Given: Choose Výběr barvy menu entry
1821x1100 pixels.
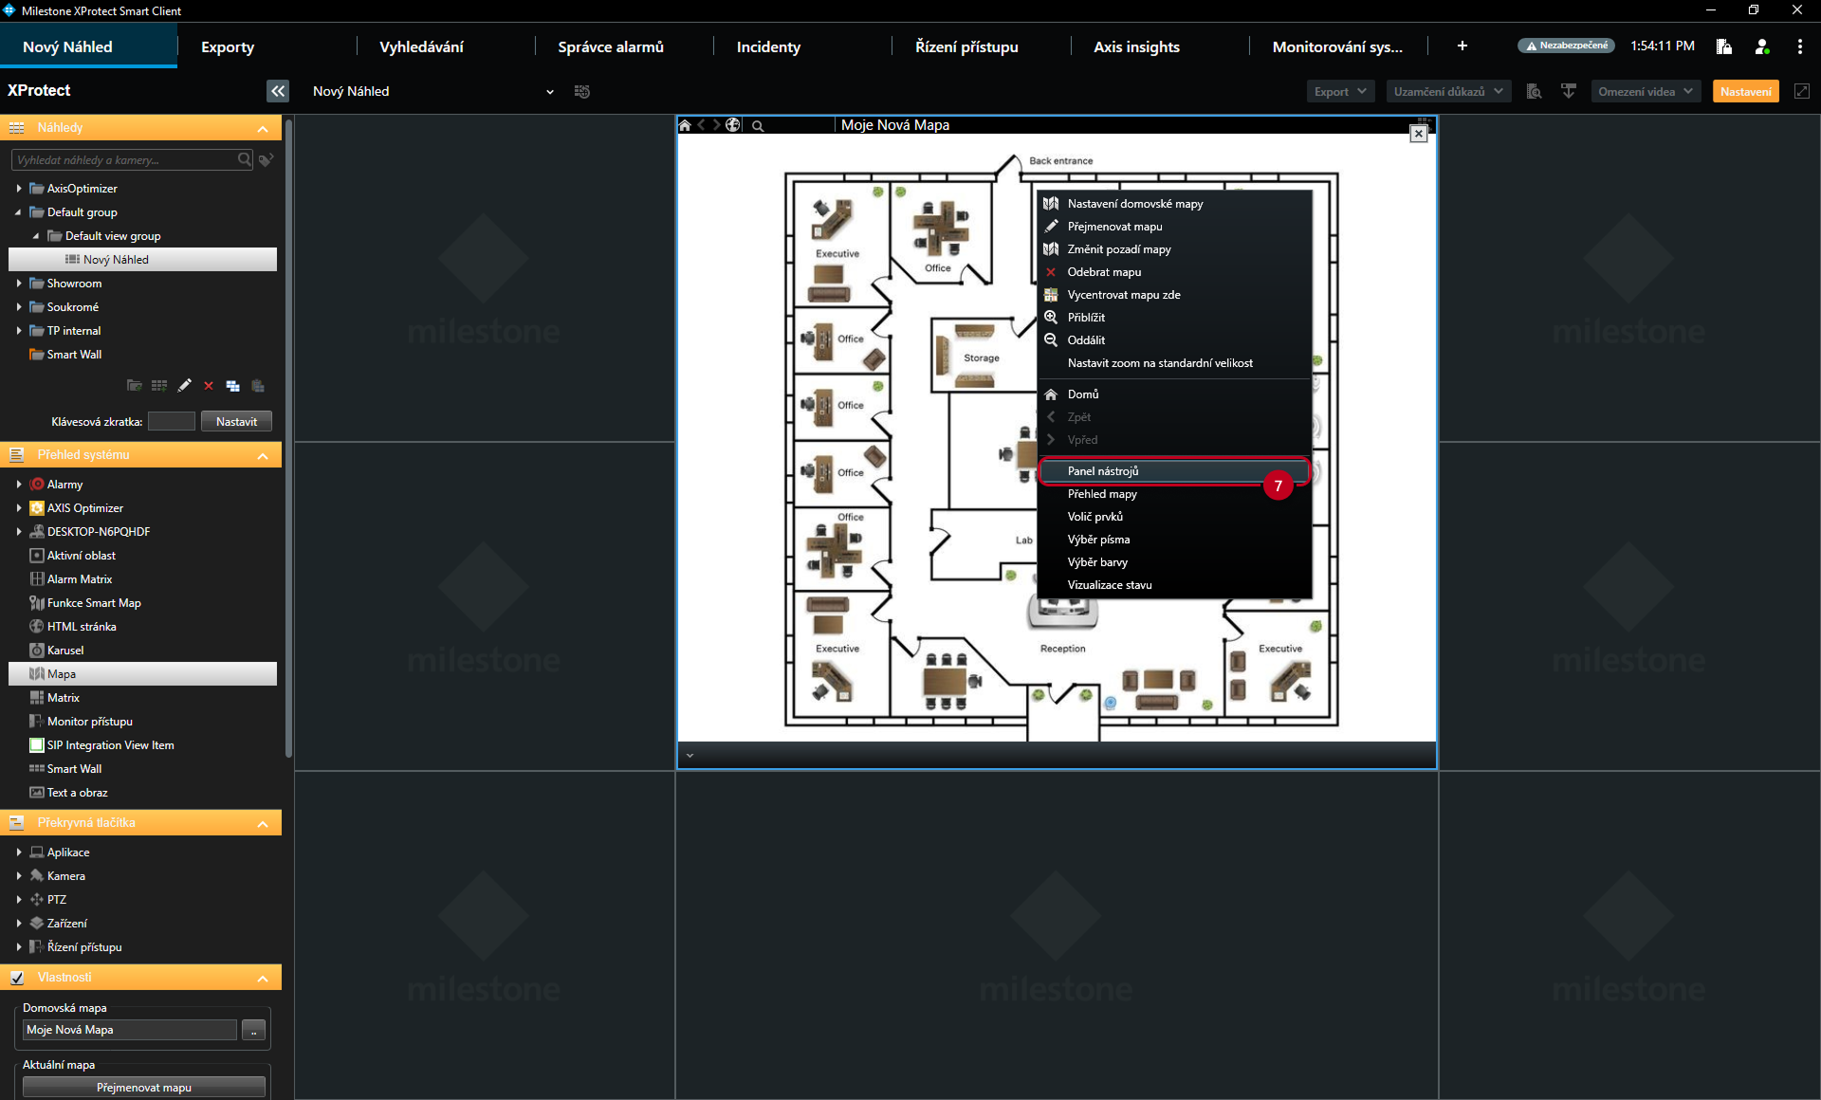Looking at the screenshot, I should [x=1174, y=561].
